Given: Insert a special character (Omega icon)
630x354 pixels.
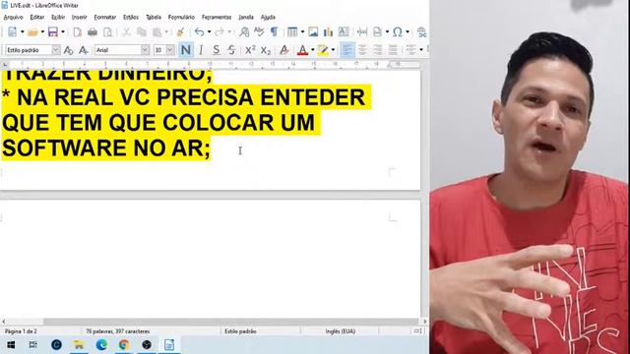Looking at the screenshot, I should (398, 31).
